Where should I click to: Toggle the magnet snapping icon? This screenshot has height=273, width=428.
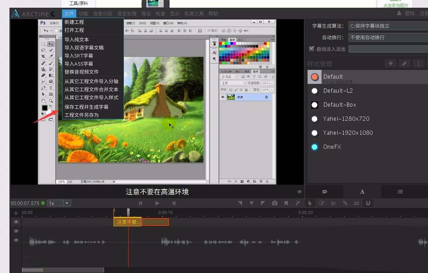tap(368, 203)
